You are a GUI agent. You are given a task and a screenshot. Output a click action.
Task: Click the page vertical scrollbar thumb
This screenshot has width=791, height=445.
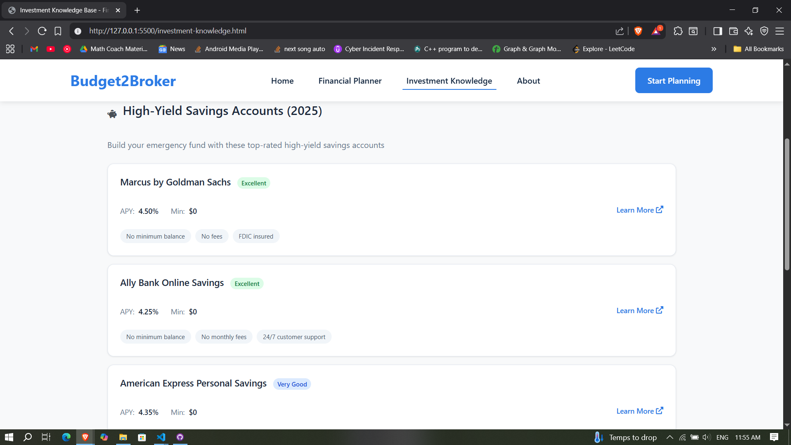(x=787, y=204)
